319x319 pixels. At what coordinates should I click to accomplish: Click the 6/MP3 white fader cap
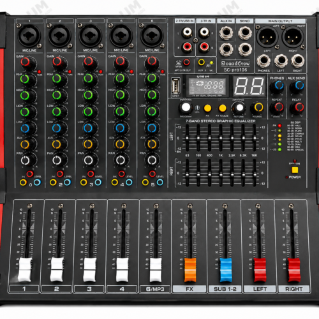(x=156, y=270)
